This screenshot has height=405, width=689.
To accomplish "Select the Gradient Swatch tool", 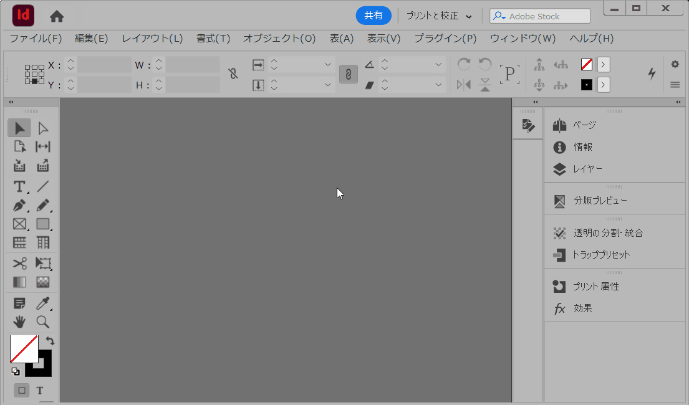I will tap(19, 282).
